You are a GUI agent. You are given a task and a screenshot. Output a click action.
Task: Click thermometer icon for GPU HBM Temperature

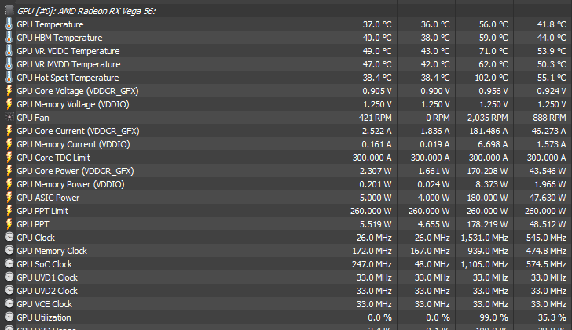[9, 38]
